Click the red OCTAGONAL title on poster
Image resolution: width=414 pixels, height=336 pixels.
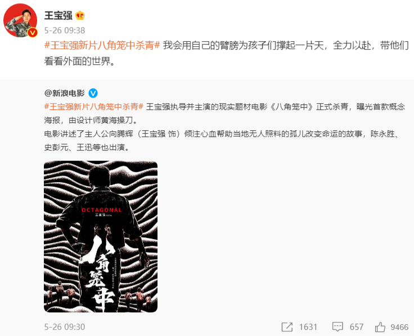tap(102, 210)
